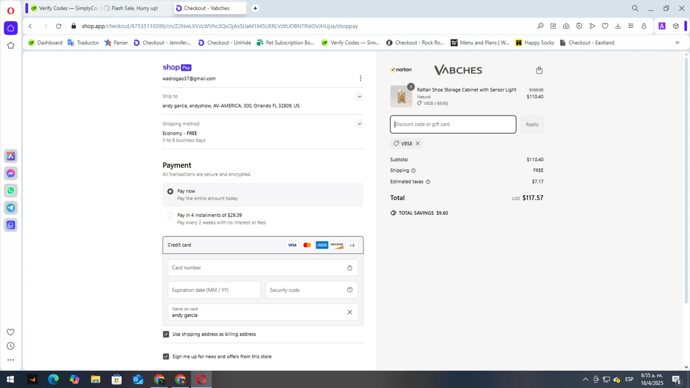690x388 pixels.
Task: Clear the name on card field
Action: point(350,312)
